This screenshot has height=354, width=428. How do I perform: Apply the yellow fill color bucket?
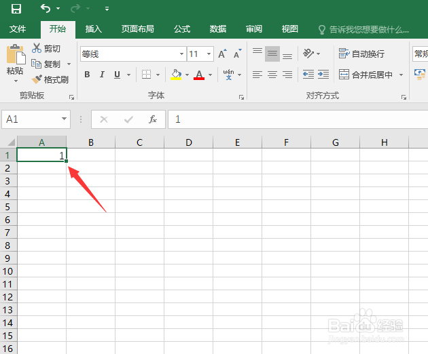pyautogui.click(x=176, y=74)
